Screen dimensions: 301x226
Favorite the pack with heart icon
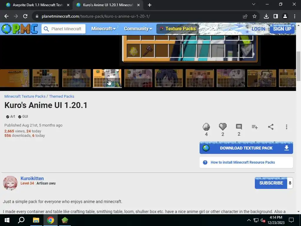tap(223, 127)
